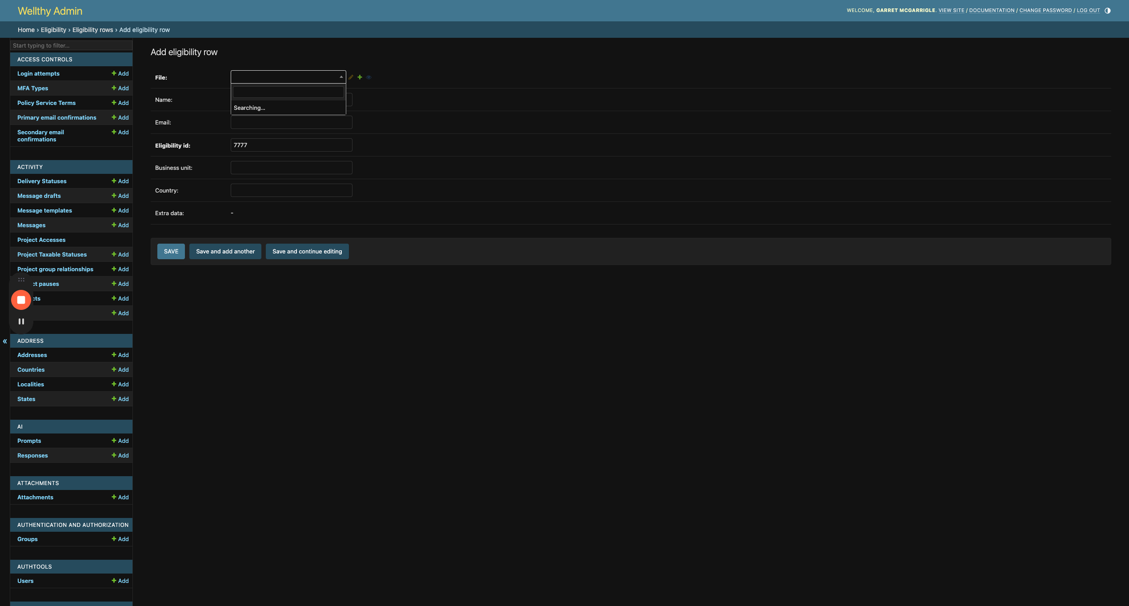
Task: Click the eye icon to view selected file
Action: 369,77
